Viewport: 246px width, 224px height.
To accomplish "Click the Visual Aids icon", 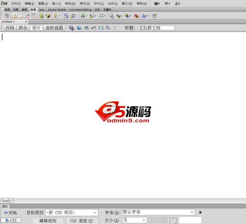I will [x=108, y=28].
